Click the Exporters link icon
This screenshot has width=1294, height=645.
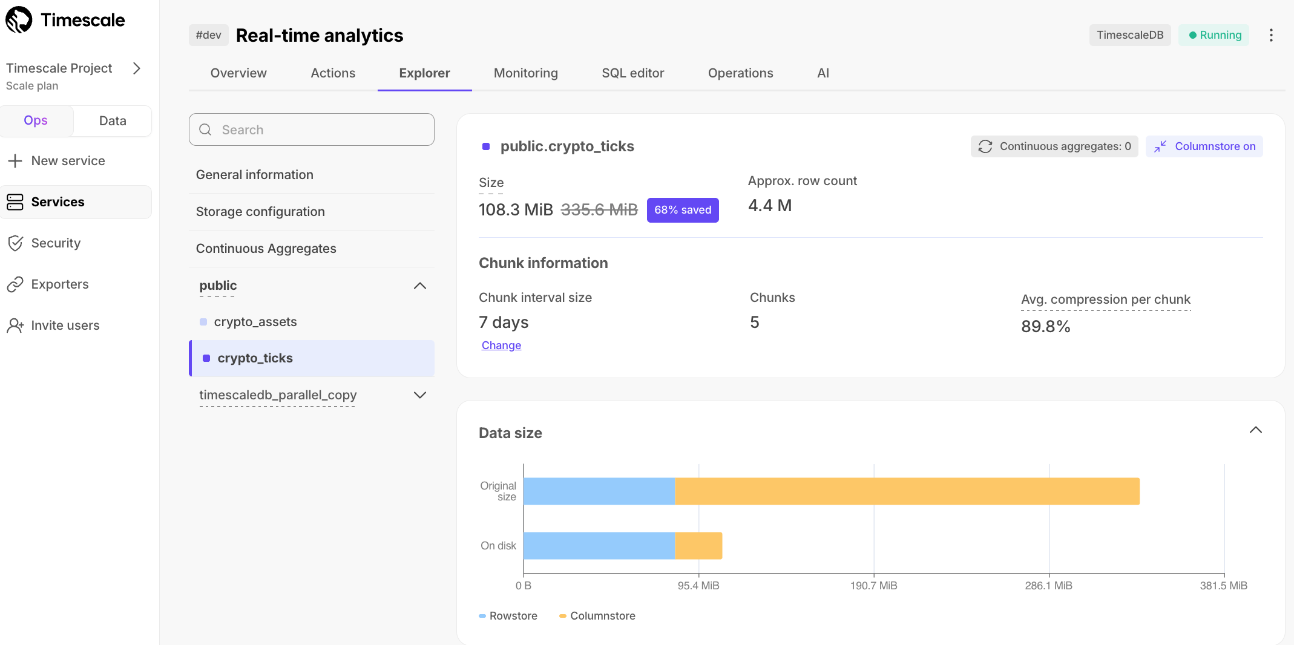coord(15,284)
